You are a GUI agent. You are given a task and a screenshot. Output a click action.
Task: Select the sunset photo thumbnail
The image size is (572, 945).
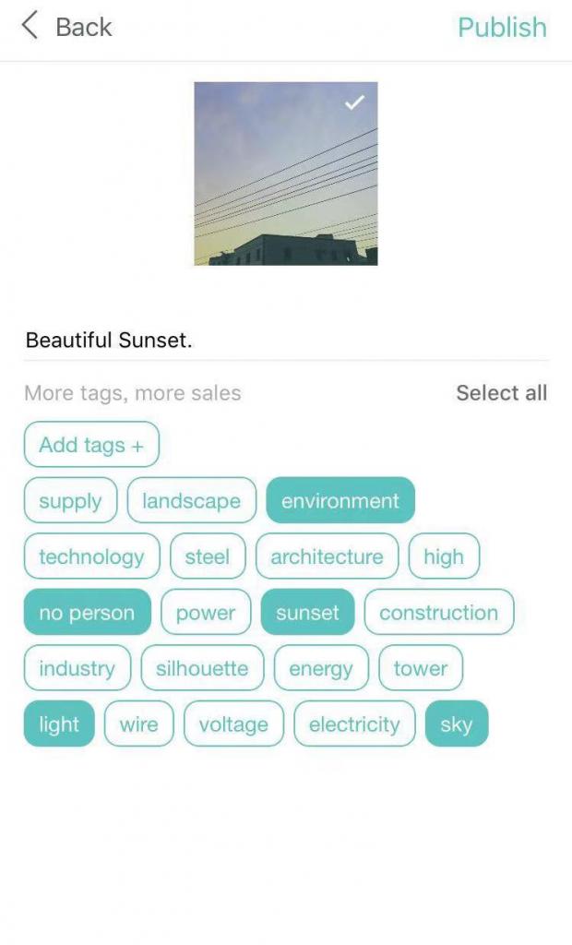point(285,173)
